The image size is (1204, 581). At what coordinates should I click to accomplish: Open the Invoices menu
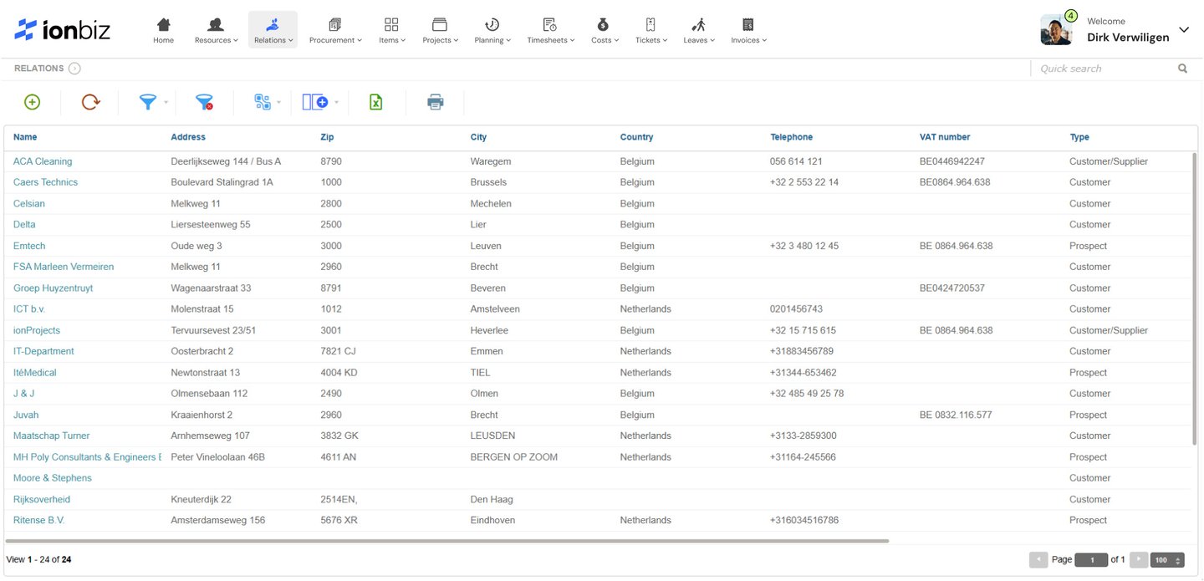pos(748,30)
